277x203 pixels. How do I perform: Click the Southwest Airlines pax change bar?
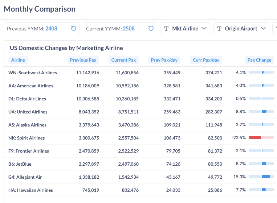(261, 72)
